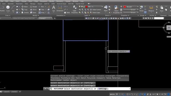Screen dimensions: 171x96
Task: Click the Scale tool
Action: point(33,13)
